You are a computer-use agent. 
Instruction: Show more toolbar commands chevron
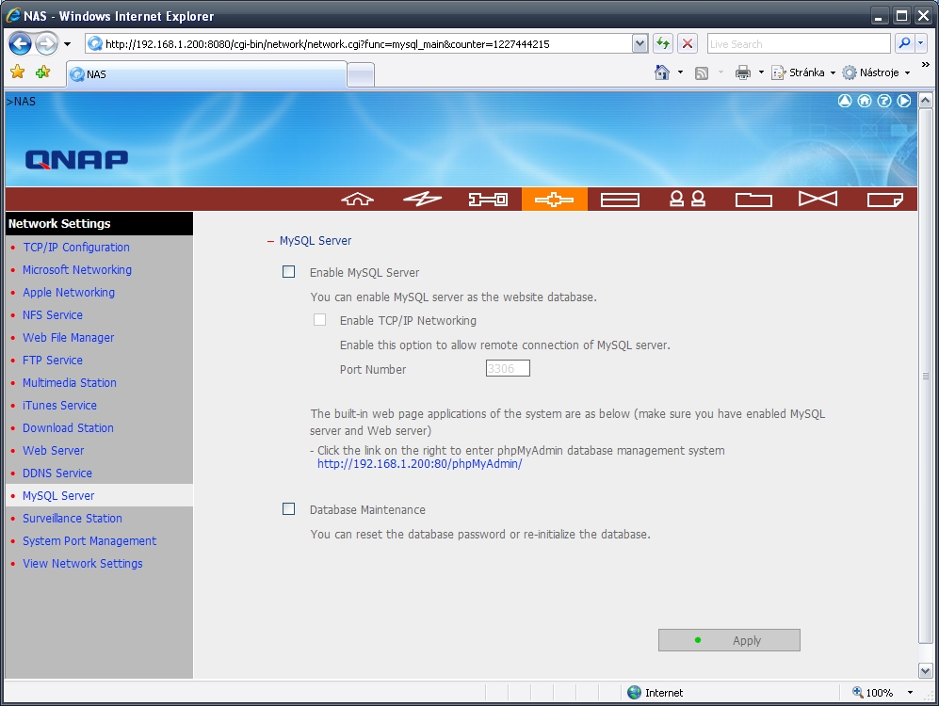(x=925, y=64)
